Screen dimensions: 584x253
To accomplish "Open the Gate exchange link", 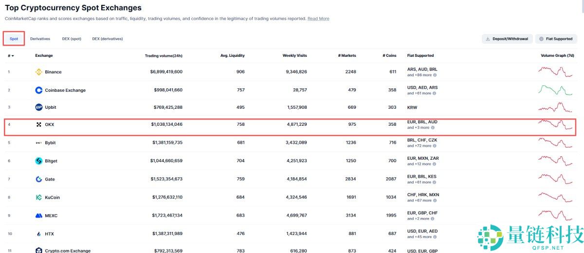I will [x=50, y=179].
